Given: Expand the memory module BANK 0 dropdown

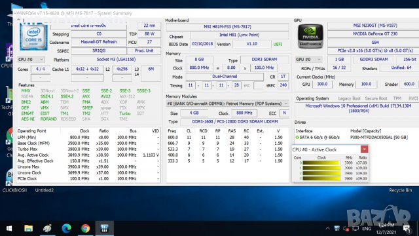Looking at the screenshot, I should tap(227, 104).
